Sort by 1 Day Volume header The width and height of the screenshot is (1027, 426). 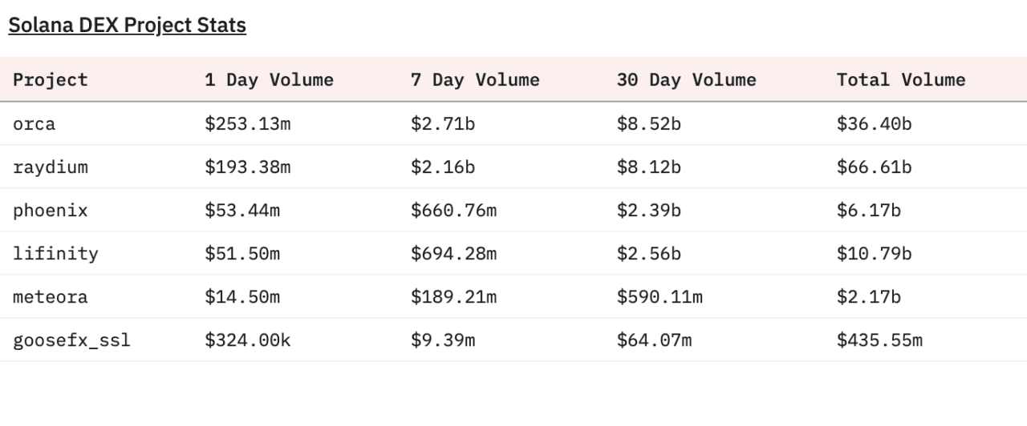(269, 80)
